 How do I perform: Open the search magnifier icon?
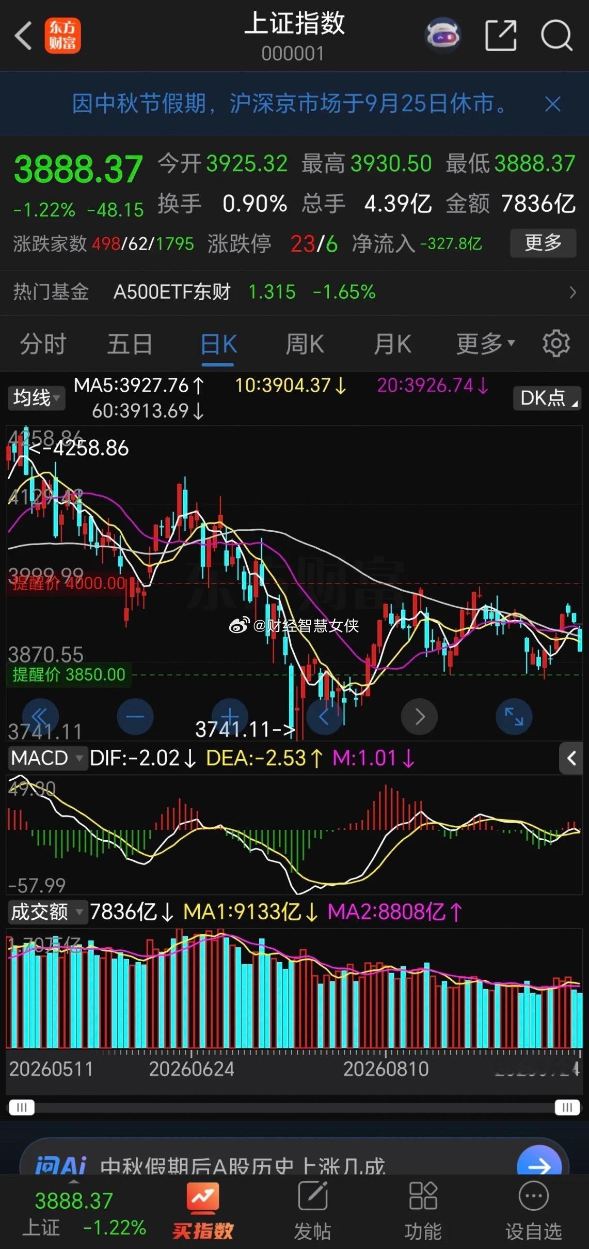(x=556, y=36)
